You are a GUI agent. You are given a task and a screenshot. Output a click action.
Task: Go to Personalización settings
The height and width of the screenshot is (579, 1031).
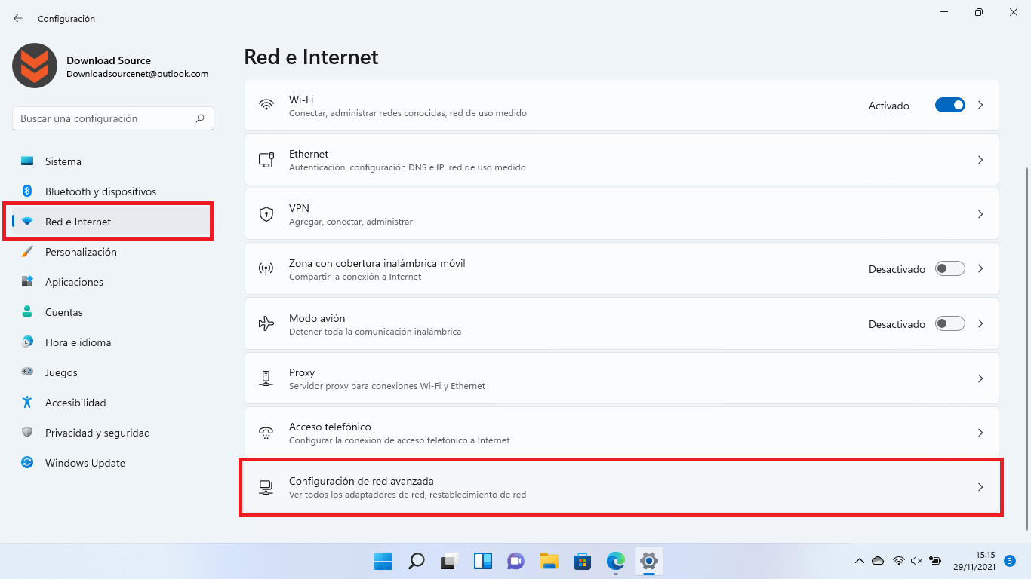[x=112, y=252]
